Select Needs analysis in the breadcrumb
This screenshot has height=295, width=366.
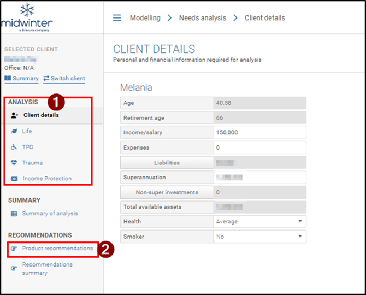click(x=202, y=18)
